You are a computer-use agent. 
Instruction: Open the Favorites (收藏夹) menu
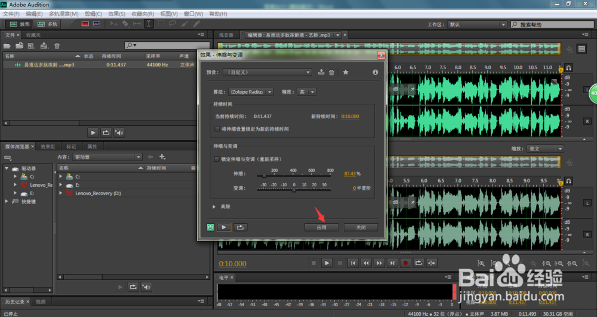point(143,14)
